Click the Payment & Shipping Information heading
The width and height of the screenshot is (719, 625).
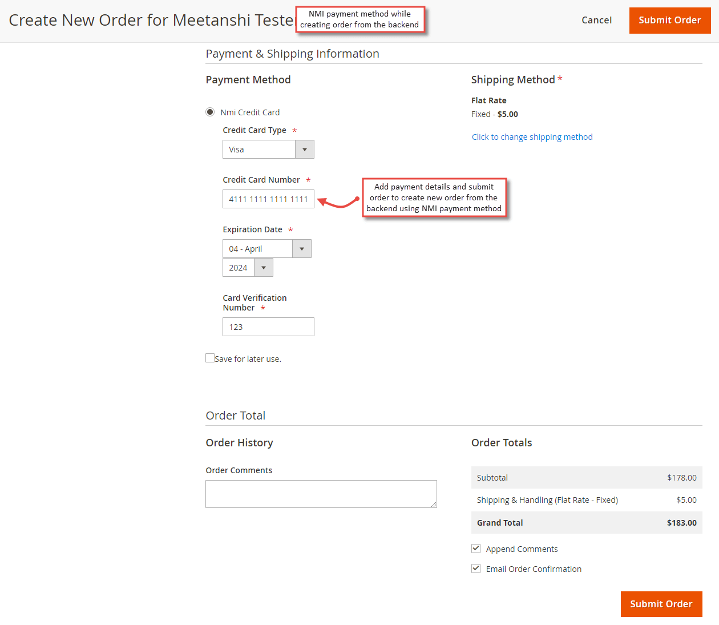[x=292, y=53]
